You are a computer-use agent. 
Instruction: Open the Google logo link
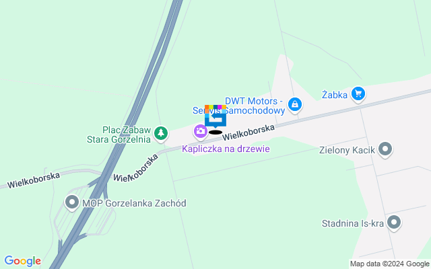pyautogui.click(x=22, y=261)
